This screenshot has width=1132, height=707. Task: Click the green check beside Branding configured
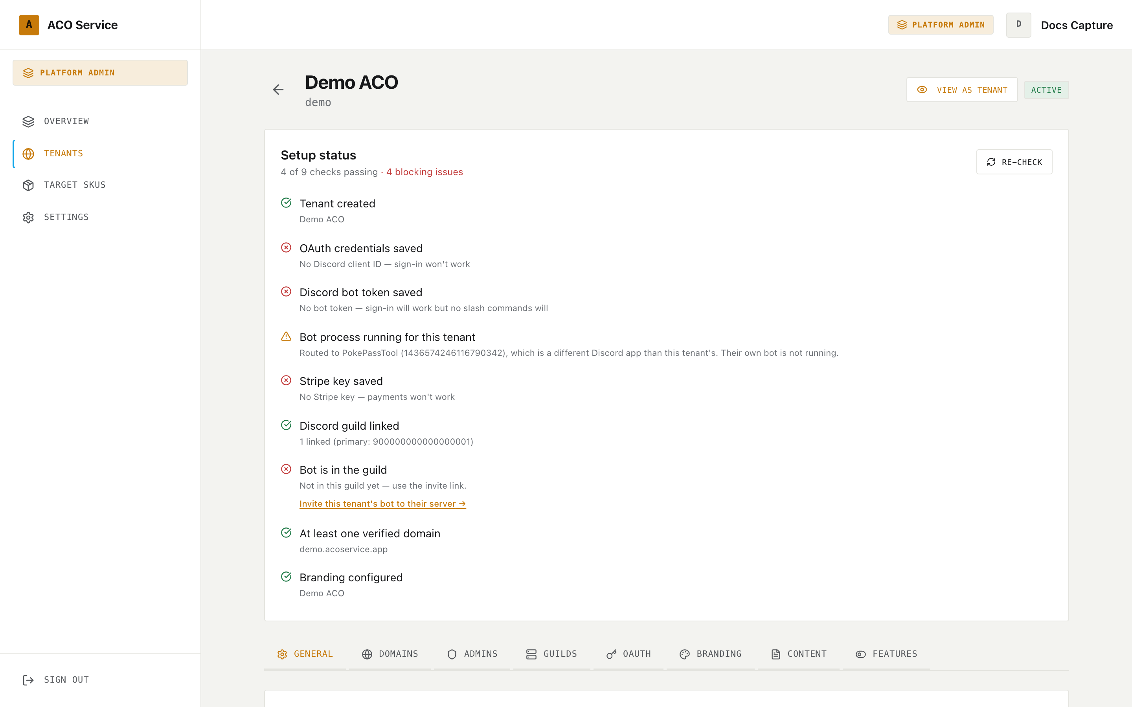pos(286,577)
